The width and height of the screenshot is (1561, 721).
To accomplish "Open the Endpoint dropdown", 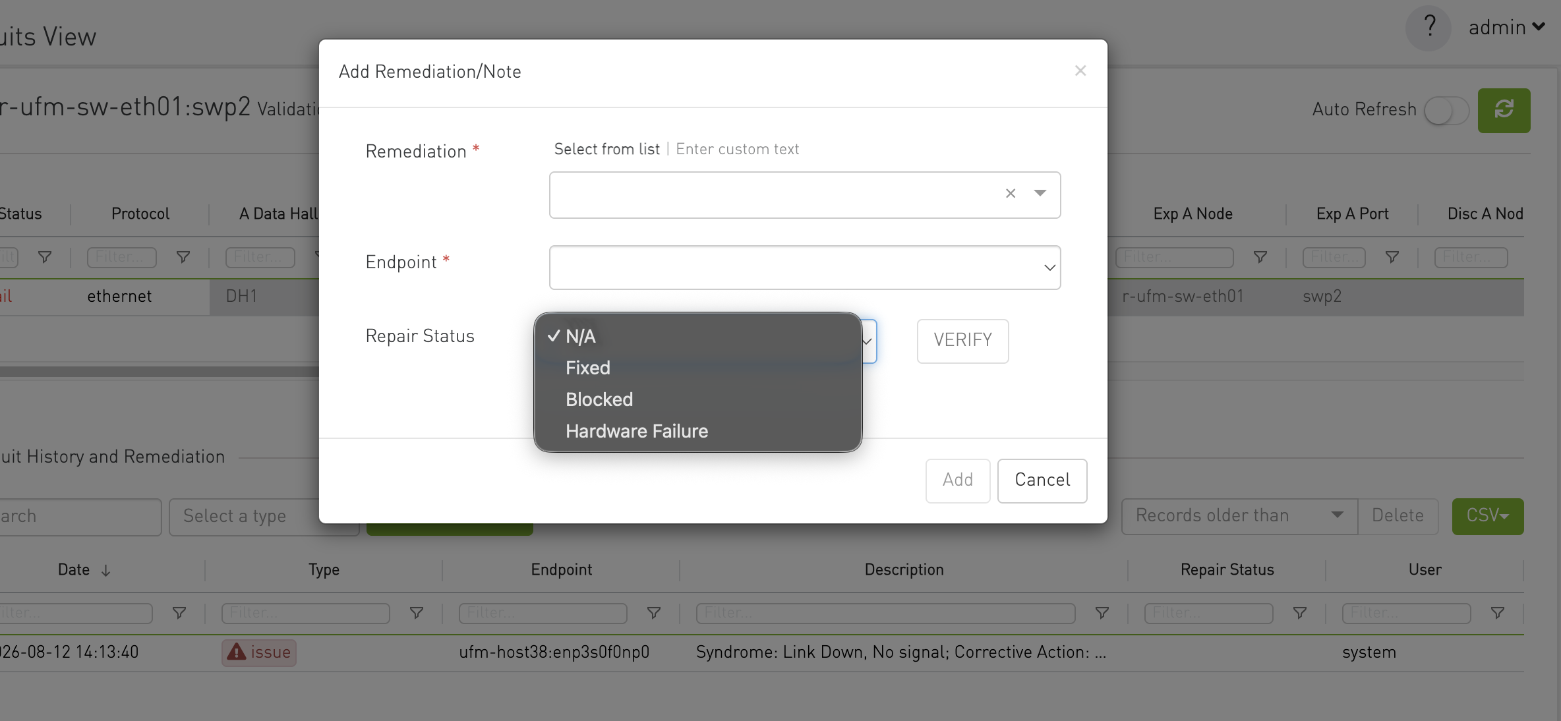I will pos(805,268).
